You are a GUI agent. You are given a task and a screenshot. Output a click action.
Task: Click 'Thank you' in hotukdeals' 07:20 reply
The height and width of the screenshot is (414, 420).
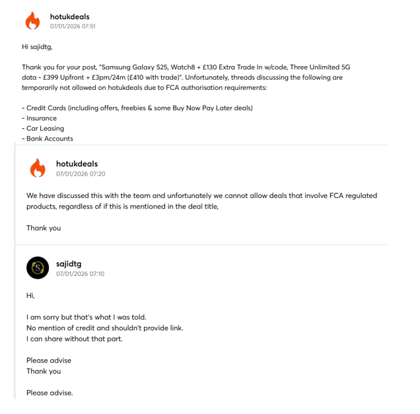click(44, 228)
